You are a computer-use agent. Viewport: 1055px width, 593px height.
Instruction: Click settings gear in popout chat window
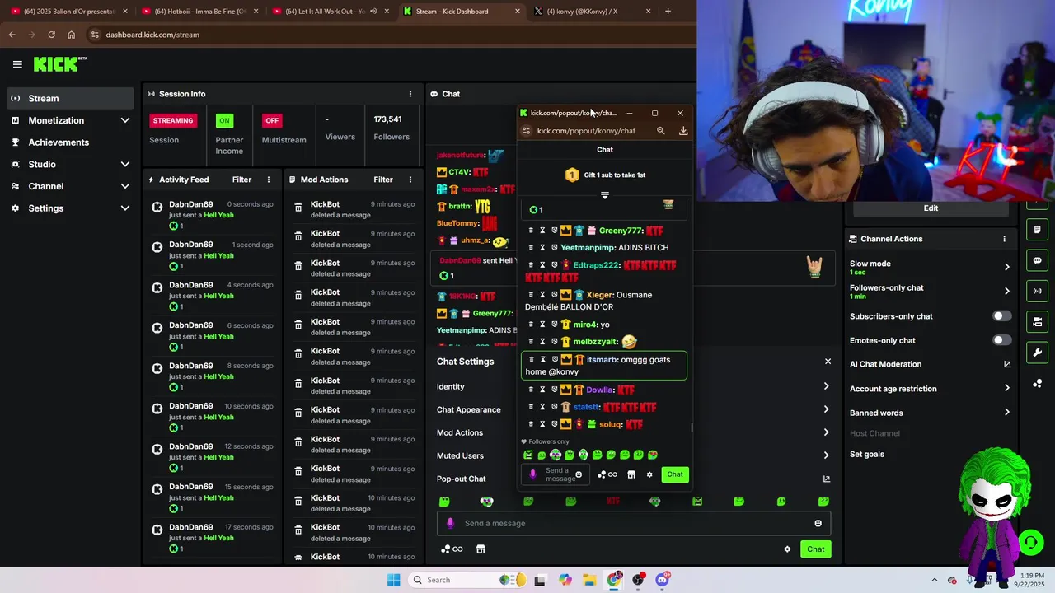pyautogui.click(x=649, y=474)
